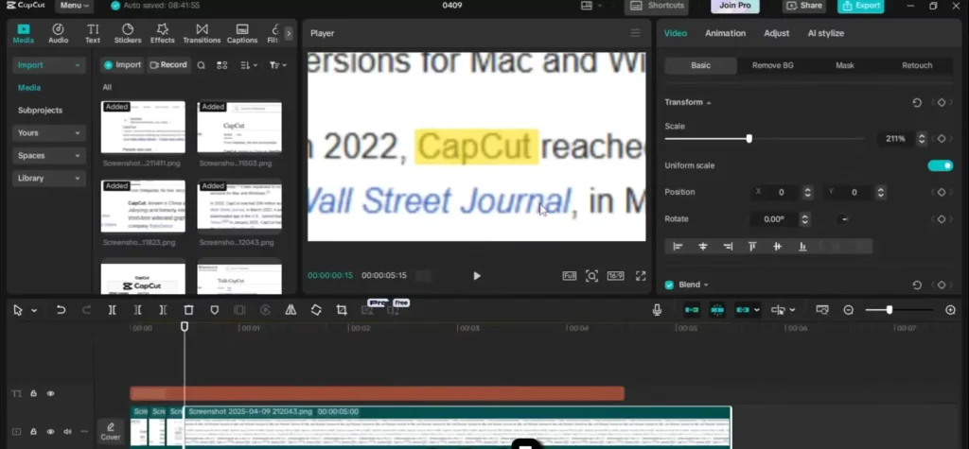Open the Stickers tab
Screen dimensions: 969x449
128,33
